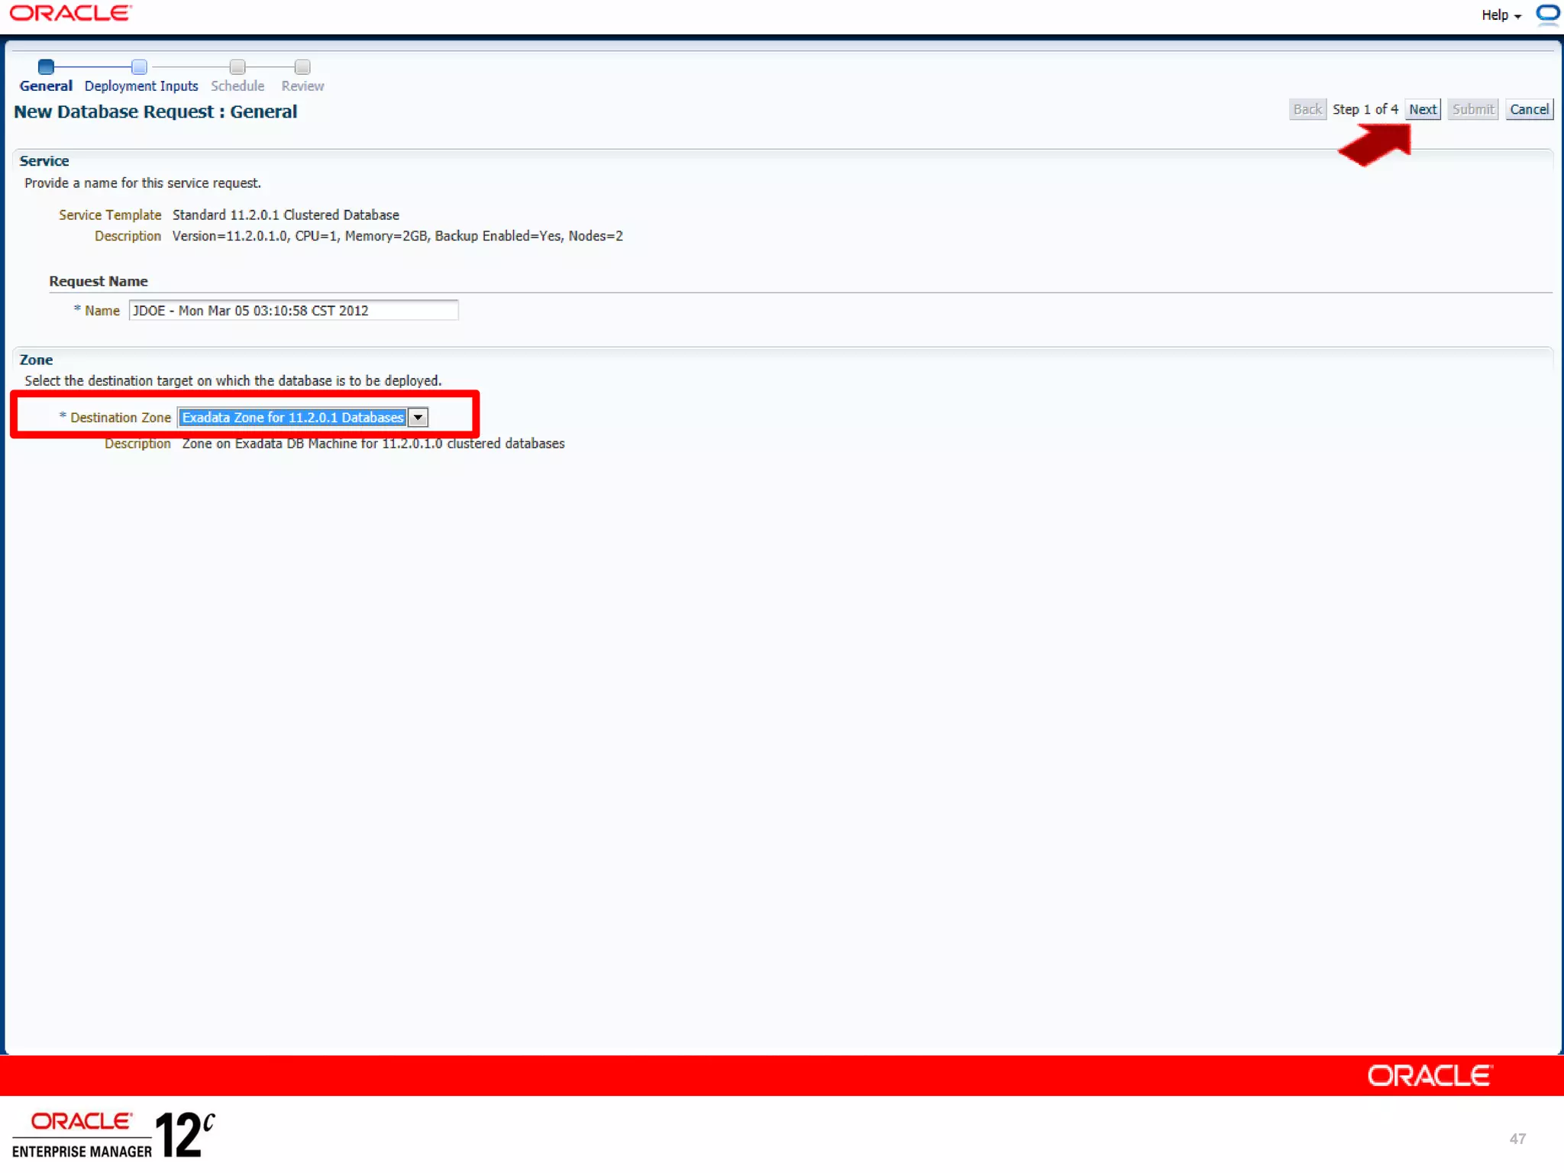This screenshot has width=1564, height=1173.
Task: Switch to General step label
Action: (46, 86)
